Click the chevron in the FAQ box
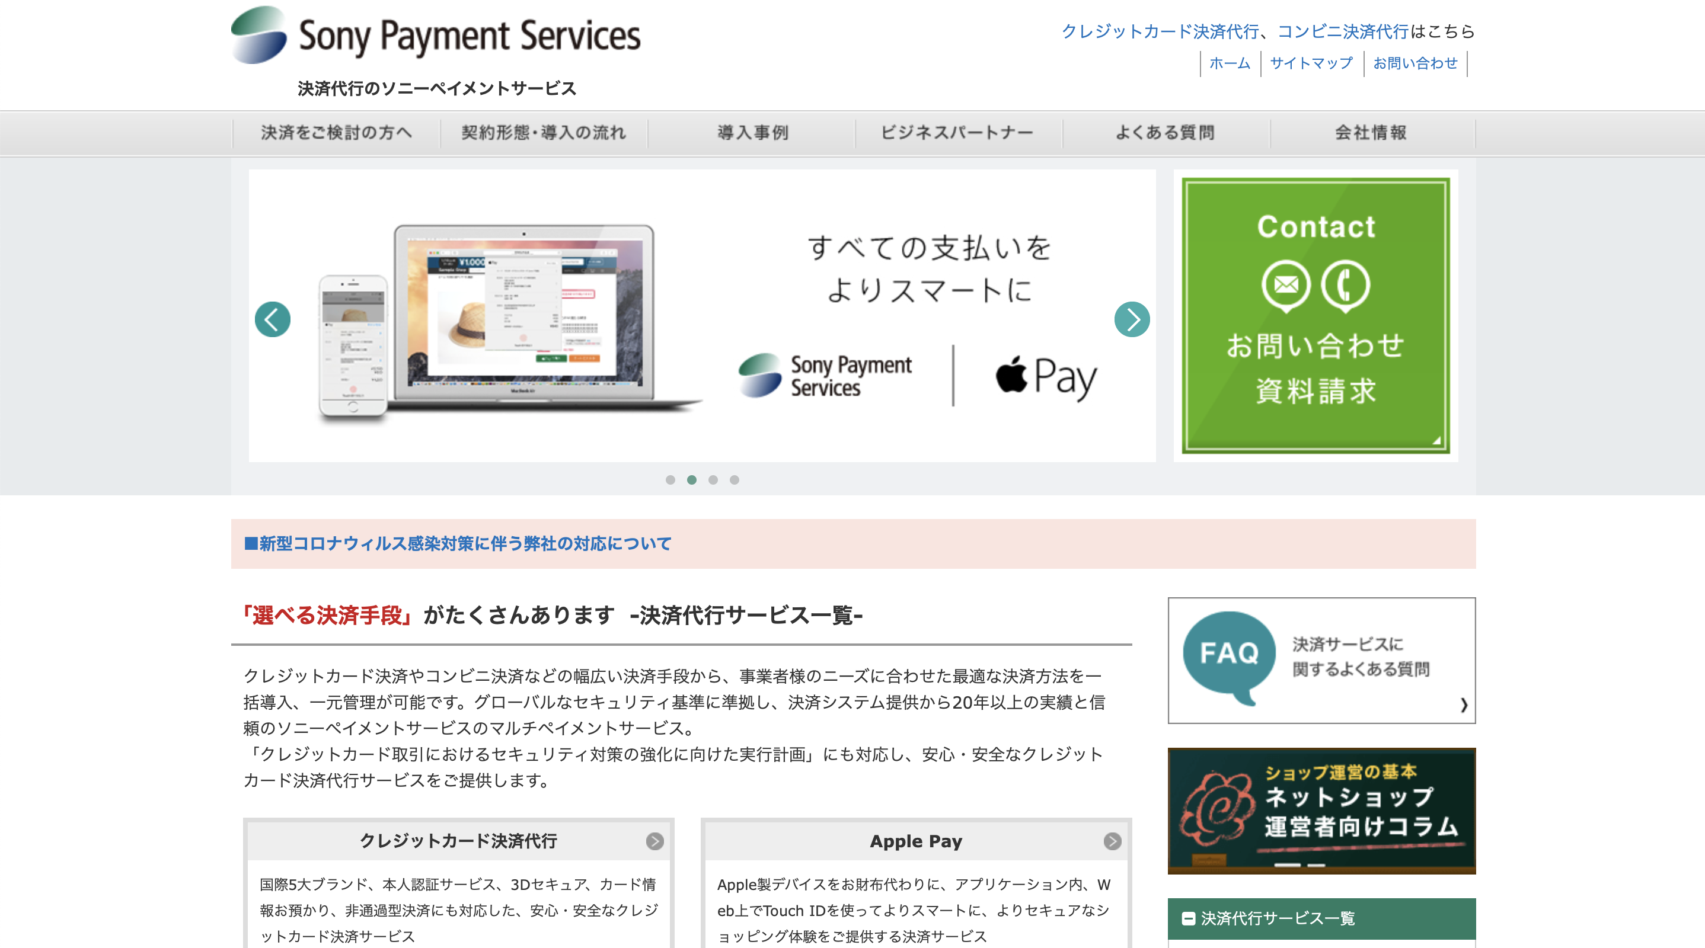This screenshot has width=1705, height=948. pyautogui.click(x=1464, y=705)
